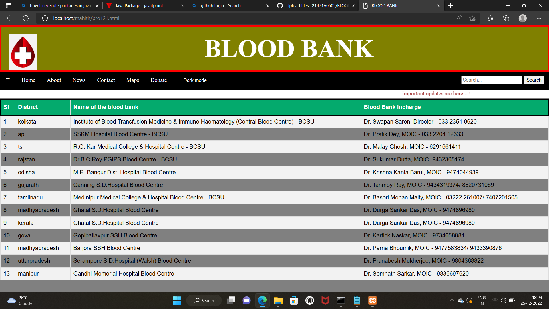Screen dimensions: 549x309
Task: Expand hidden icons in the system tray
Action: [x=452, y=300]
